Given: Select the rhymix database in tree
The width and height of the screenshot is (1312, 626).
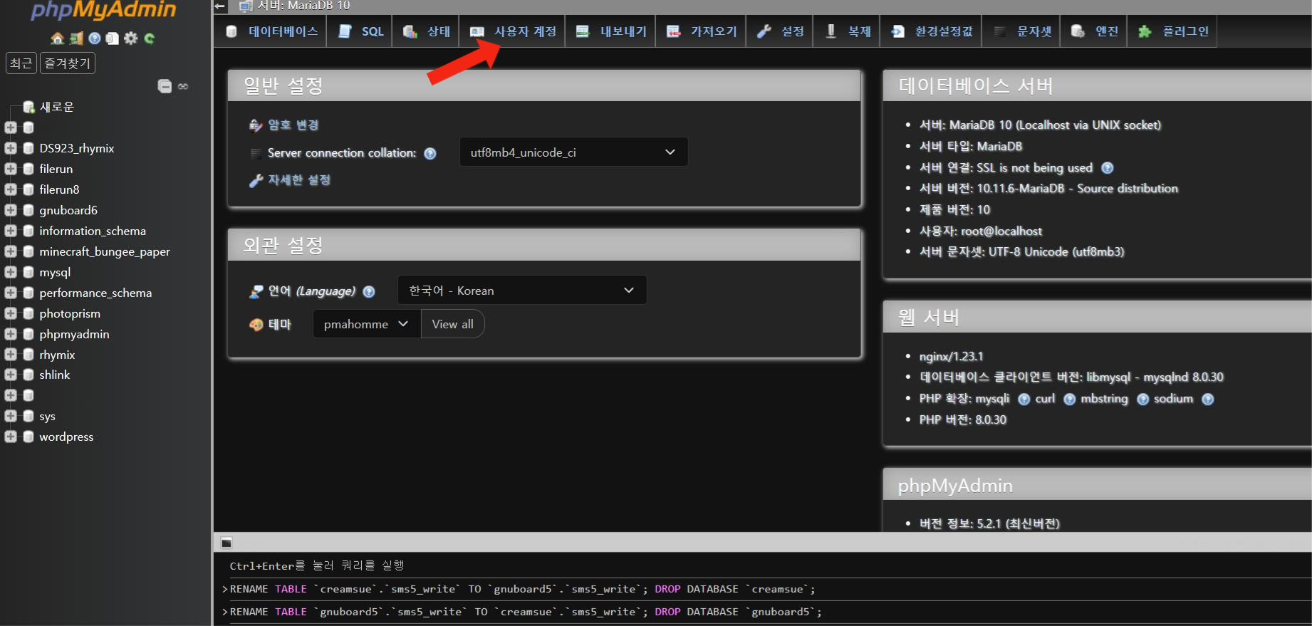Looking at the screenshot, I should tap(57, 355).
